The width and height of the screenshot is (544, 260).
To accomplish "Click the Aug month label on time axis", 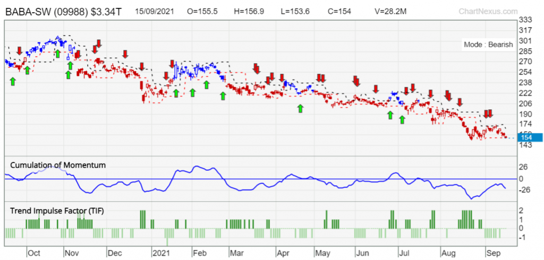I will point(448,253).
